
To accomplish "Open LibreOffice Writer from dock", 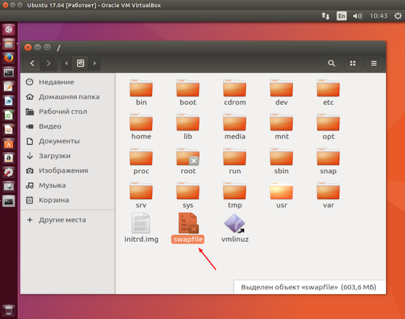I will (x=8, y=101).
